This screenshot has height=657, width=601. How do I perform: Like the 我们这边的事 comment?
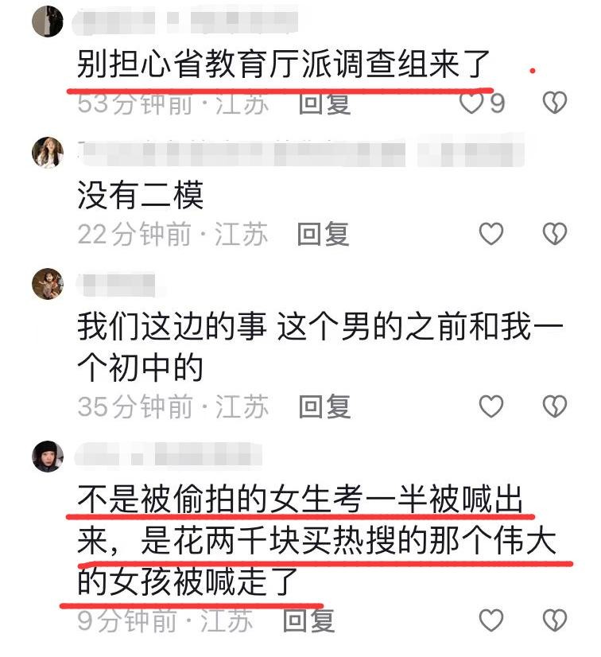click(x=491, y=406)
